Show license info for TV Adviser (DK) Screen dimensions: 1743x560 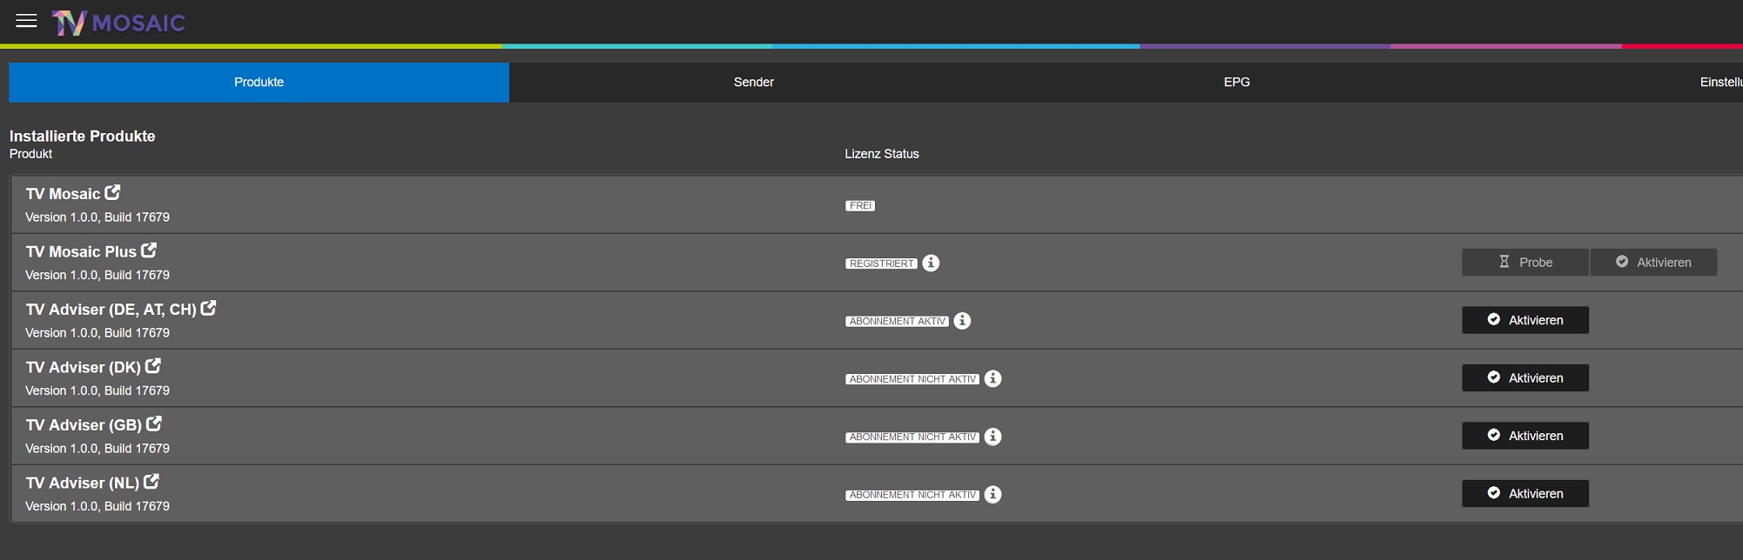tap(993, 378)
